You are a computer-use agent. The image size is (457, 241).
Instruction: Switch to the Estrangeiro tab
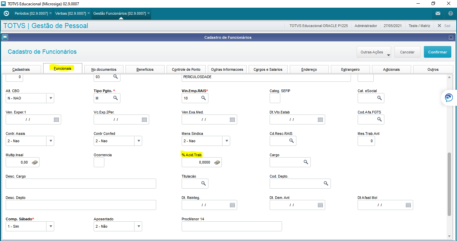click(350, 69)
